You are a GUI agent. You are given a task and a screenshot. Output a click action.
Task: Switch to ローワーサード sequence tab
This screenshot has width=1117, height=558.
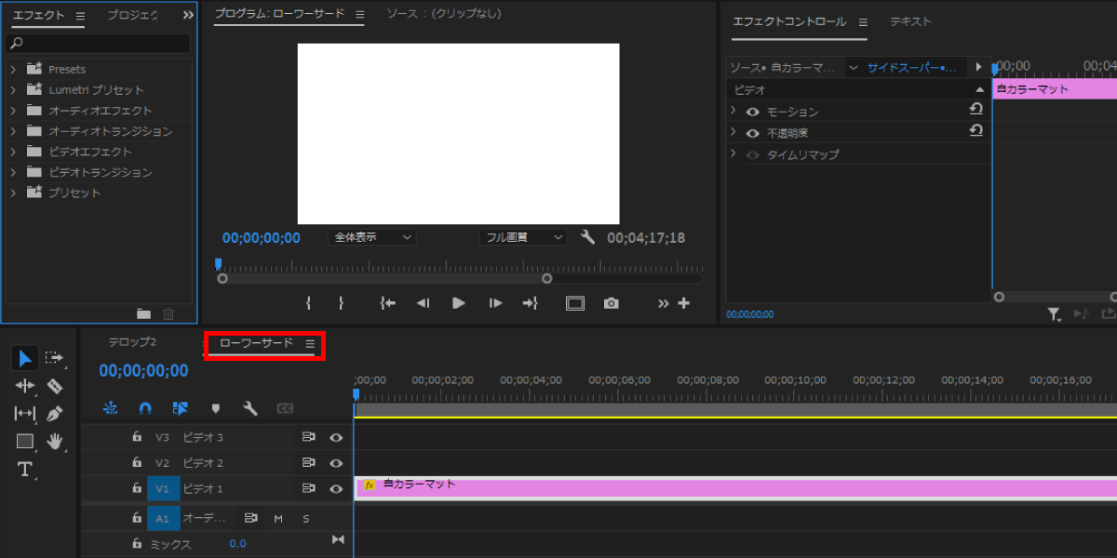click(x=256, y=343)
